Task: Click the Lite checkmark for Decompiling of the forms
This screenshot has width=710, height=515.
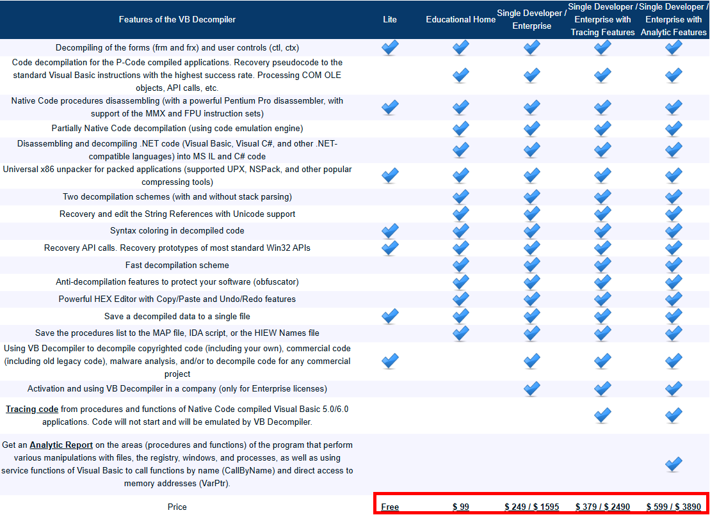Action: coord(390,47)
